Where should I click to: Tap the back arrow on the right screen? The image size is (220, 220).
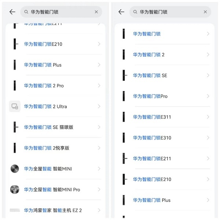(x=121, y=12)
